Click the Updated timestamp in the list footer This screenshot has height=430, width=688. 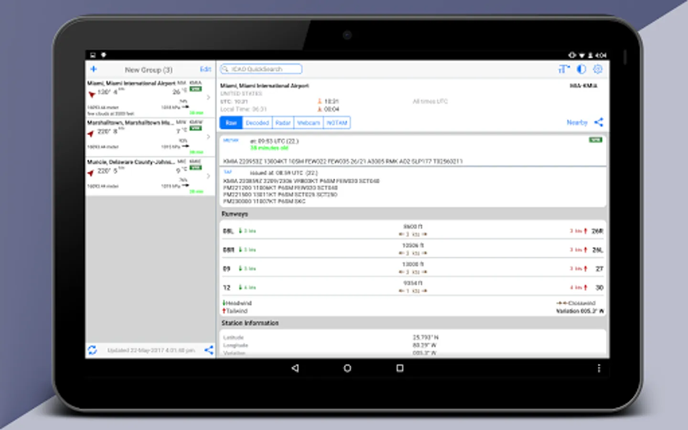(151, 350)
